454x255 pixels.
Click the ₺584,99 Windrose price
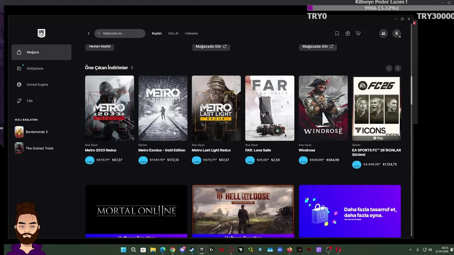point(333,160)
